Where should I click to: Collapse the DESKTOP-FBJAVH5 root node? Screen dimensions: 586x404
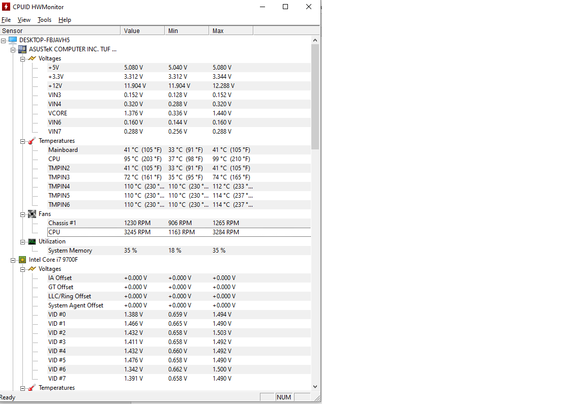[x=4, y=40]
